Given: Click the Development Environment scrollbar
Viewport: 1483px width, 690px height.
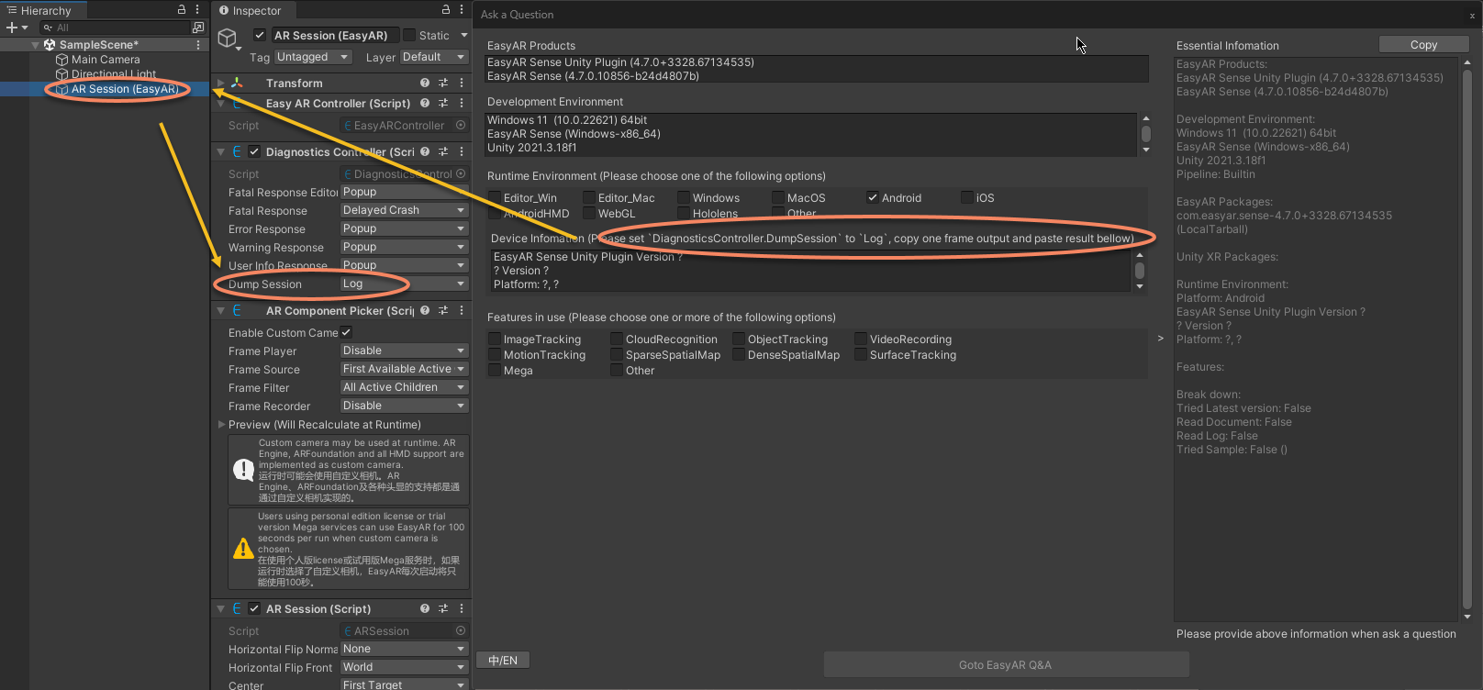Looking at the screenshot, I should pyautogui.click(x=1145, y=134).
